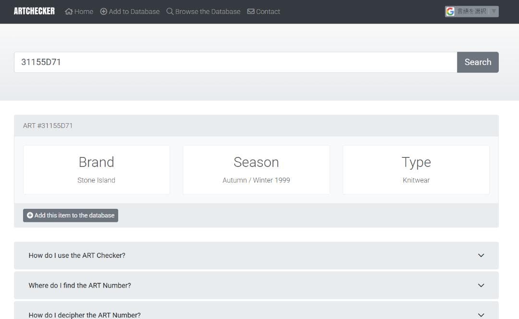Click the plus icon beside Add to Database
The image size is (519, 319).
click(104, 12)
